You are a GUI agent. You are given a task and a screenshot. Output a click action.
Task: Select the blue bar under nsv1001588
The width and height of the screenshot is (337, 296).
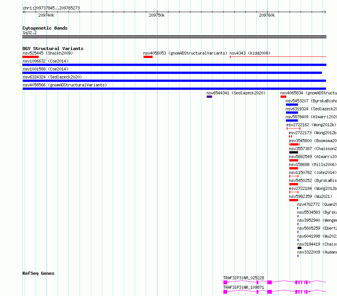[172, 73]
